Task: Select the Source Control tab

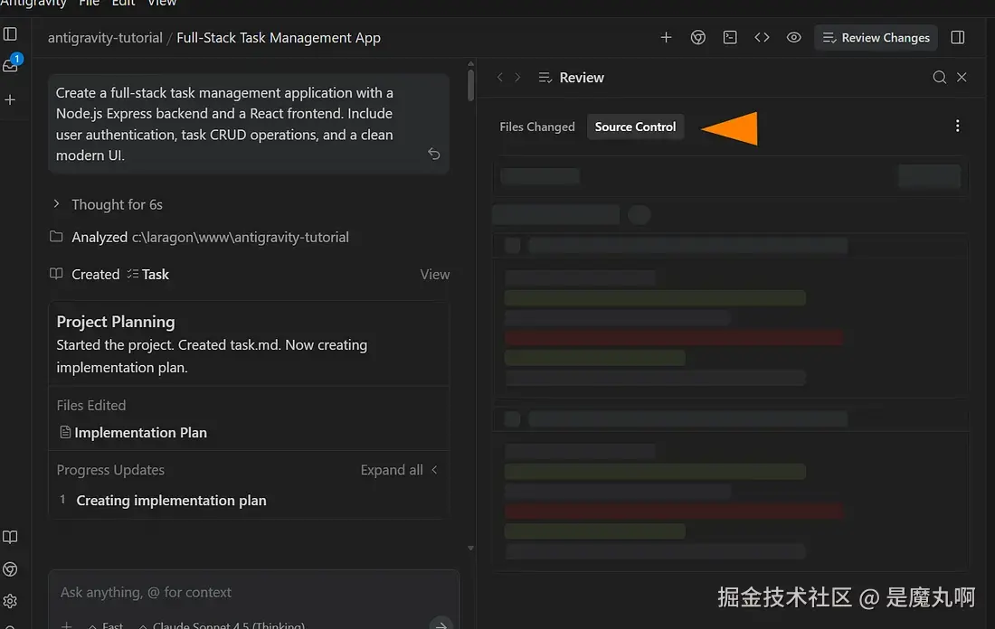Action: tap(635, 127)
